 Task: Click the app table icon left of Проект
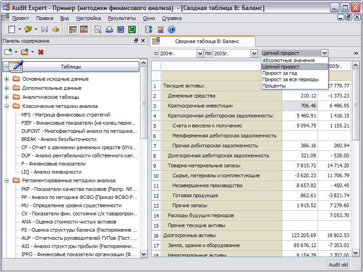click(x=5, y=18)
